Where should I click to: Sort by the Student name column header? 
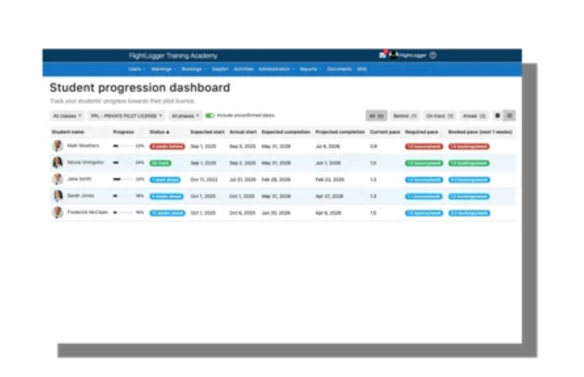coord(68,132)
